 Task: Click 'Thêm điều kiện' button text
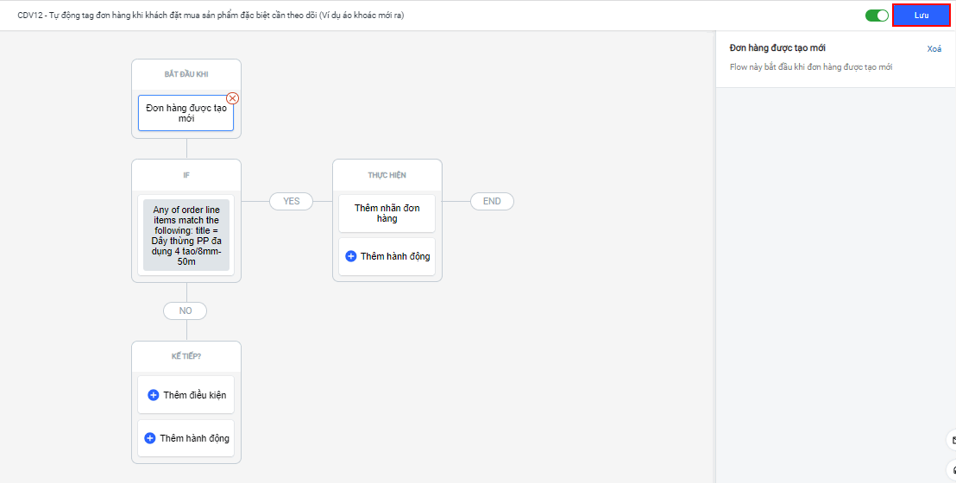coord(194,395)
